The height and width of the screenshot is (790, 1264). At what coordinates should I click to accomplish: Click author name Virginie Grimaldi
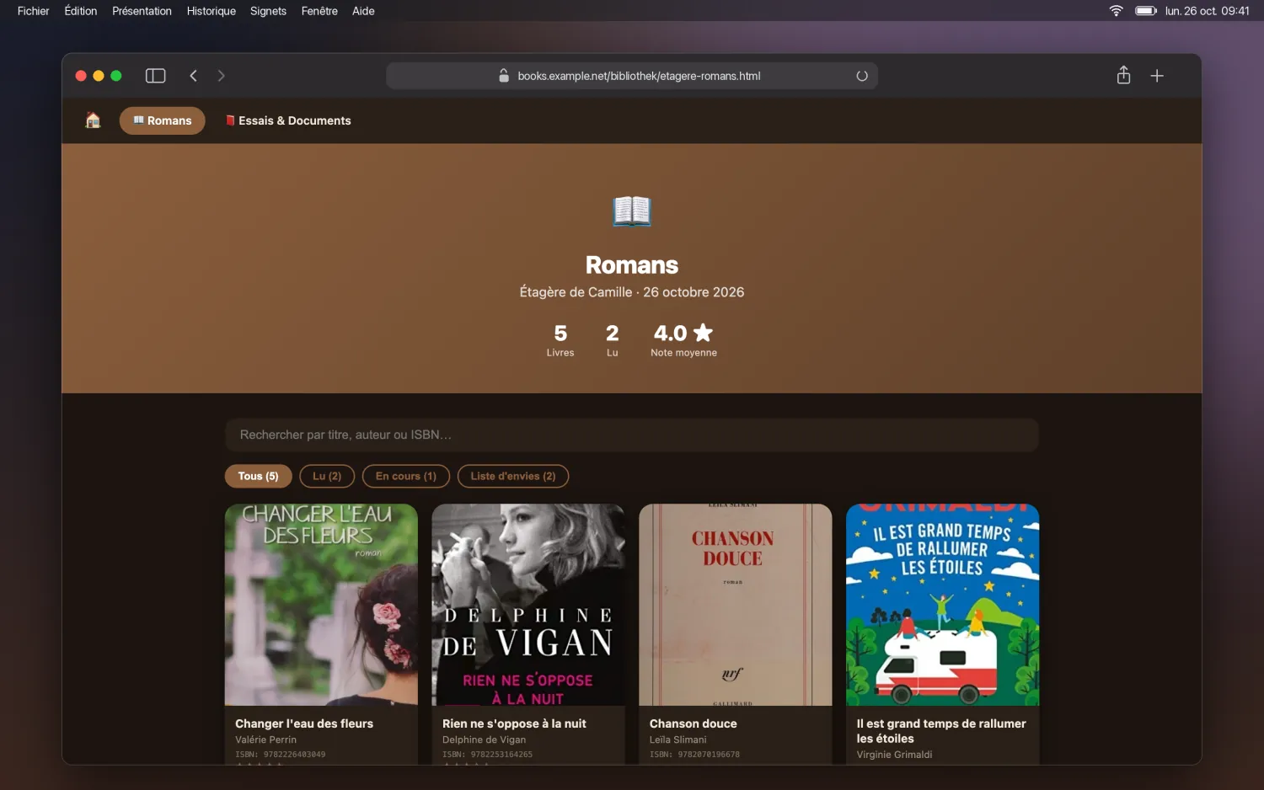pyautogui.click(x=895, y=755)
